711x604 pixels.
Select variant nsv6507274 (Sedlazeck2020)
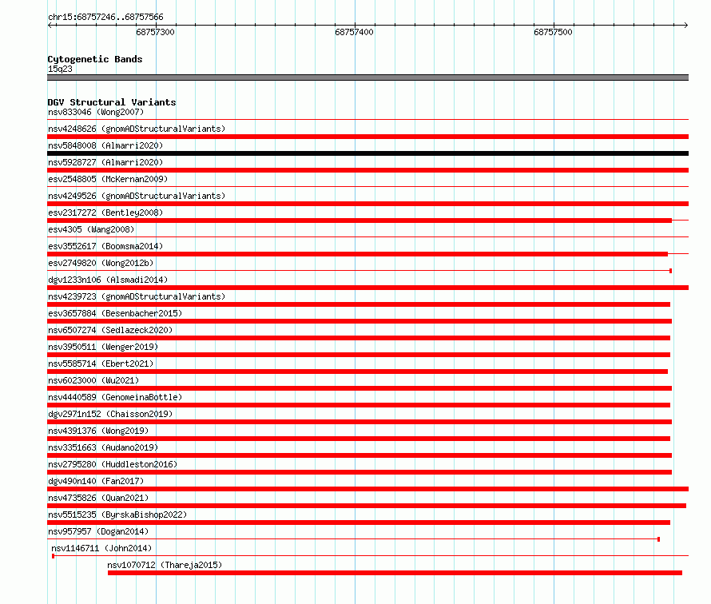click(x=110, y=330)
